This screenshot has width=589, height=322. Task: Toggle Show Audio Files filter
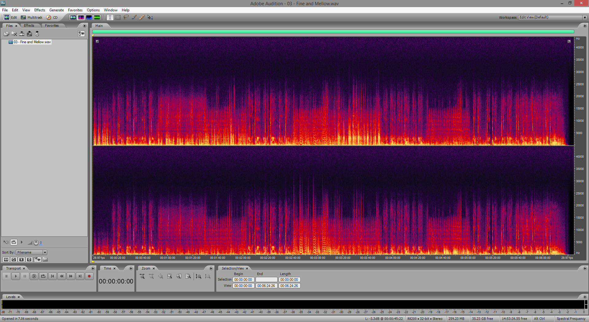point(6,259)
